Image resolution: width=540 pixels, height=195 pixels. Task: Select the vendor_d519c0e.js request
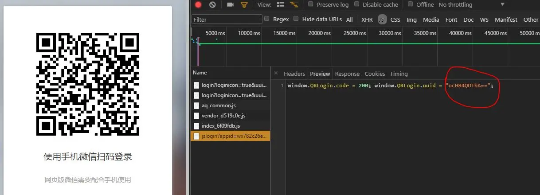[230, 116]
